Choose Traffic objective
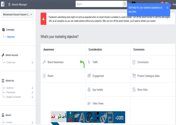Screen dimensions: 176x125 [x=108, y=62]
